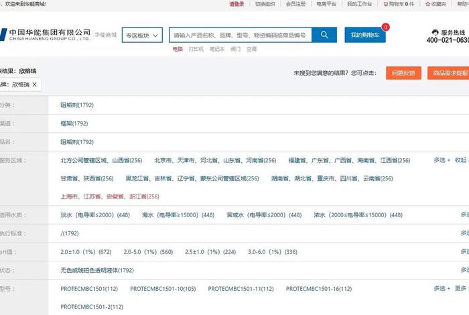The image size is (469, 315).
Task: Open 会员注册 link
Action: [x=295, y=4]
